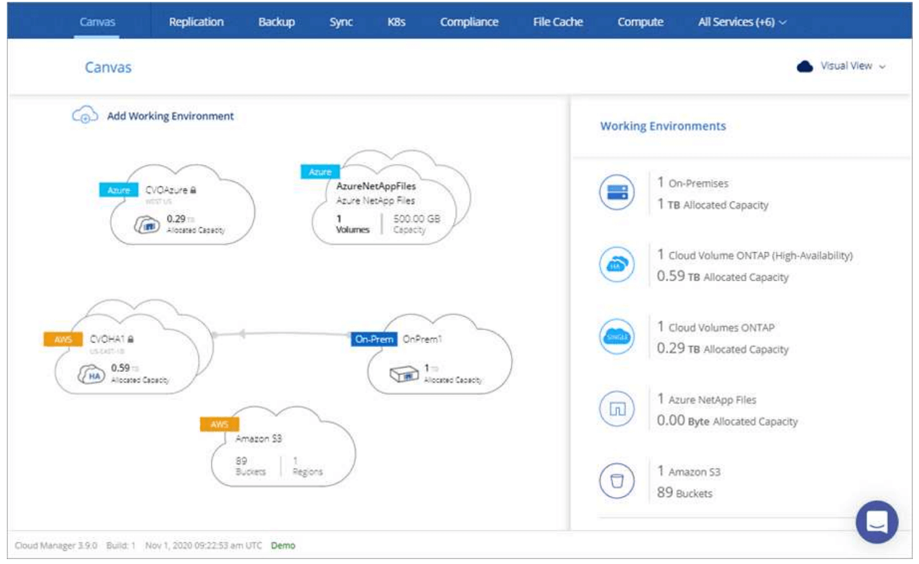Click the On-Prem tag on OnPrem1
This screenshot has width=919, height=564.
[x=374, y=339]
